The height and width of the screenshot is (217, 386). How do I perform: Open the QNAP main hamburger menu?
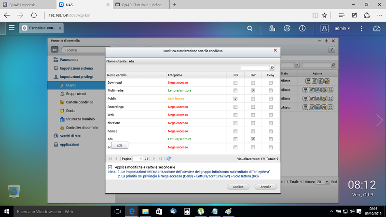(11, 28)
